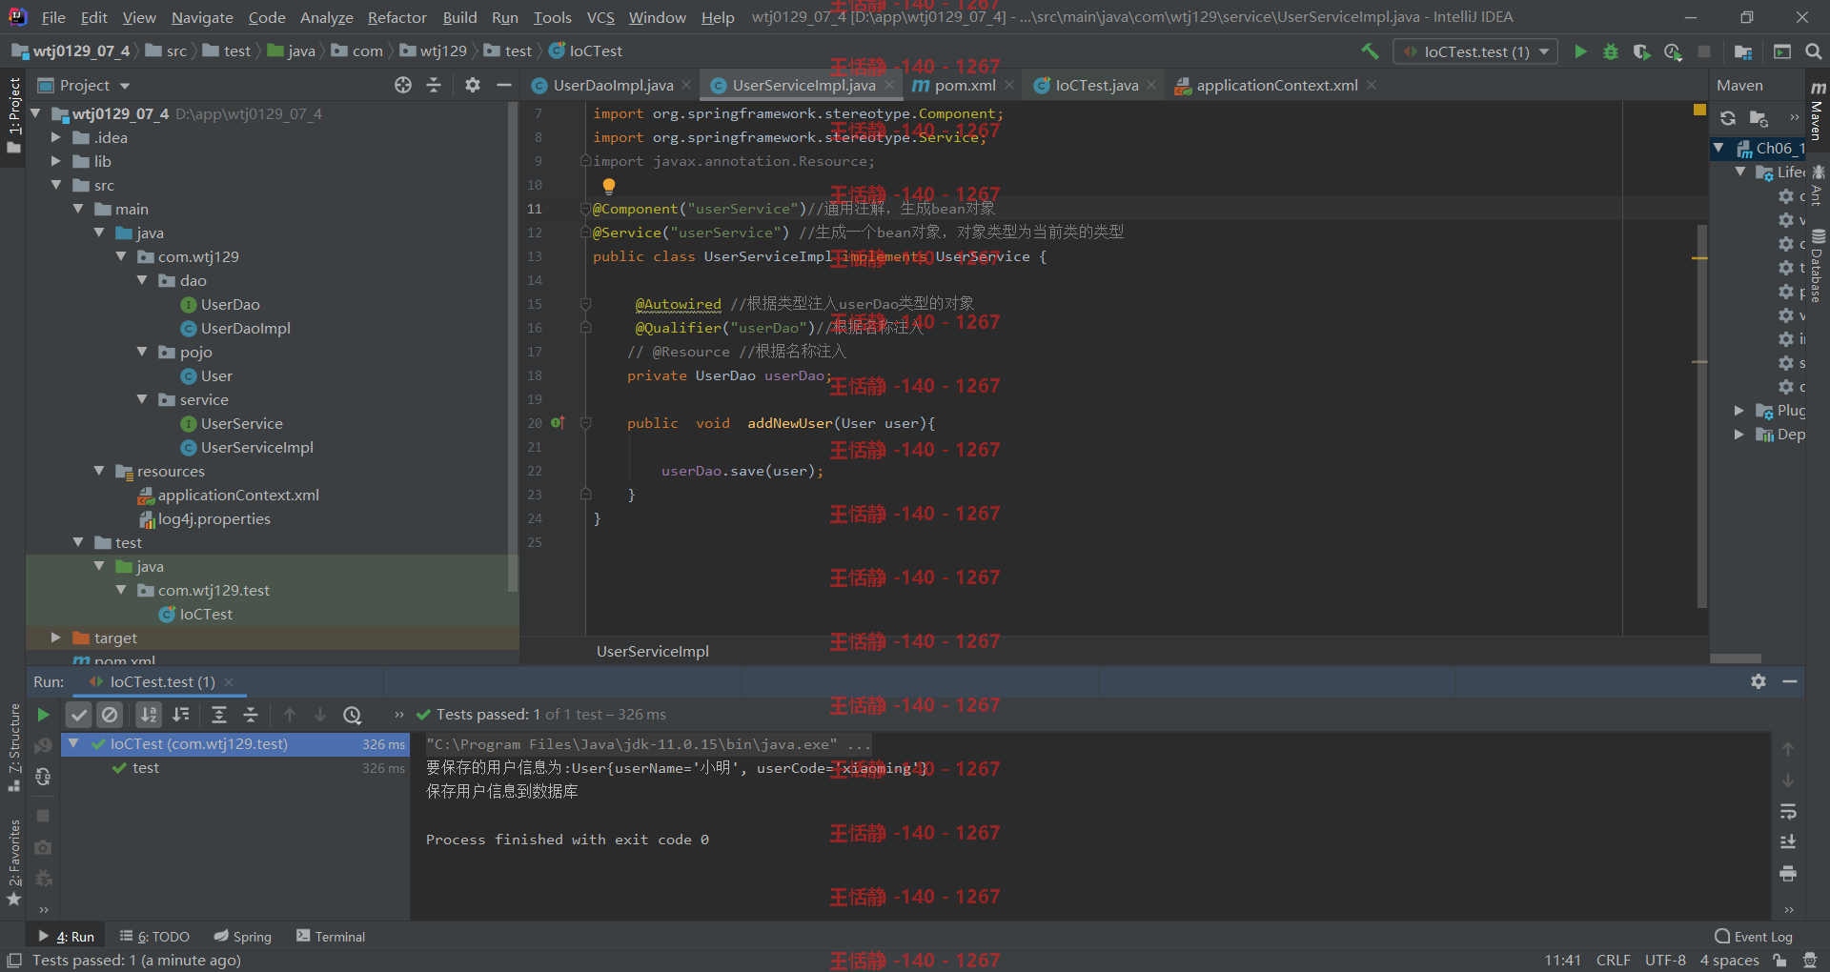Image resolution: width=1830 pixels, height=972 pixels.
Task: Open test history clock icon
Action: [x=353, y=715]
